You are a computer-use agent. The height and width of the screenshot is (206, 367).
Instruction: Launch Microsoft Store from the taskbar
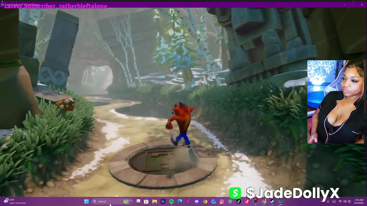[x=146, y=201]
